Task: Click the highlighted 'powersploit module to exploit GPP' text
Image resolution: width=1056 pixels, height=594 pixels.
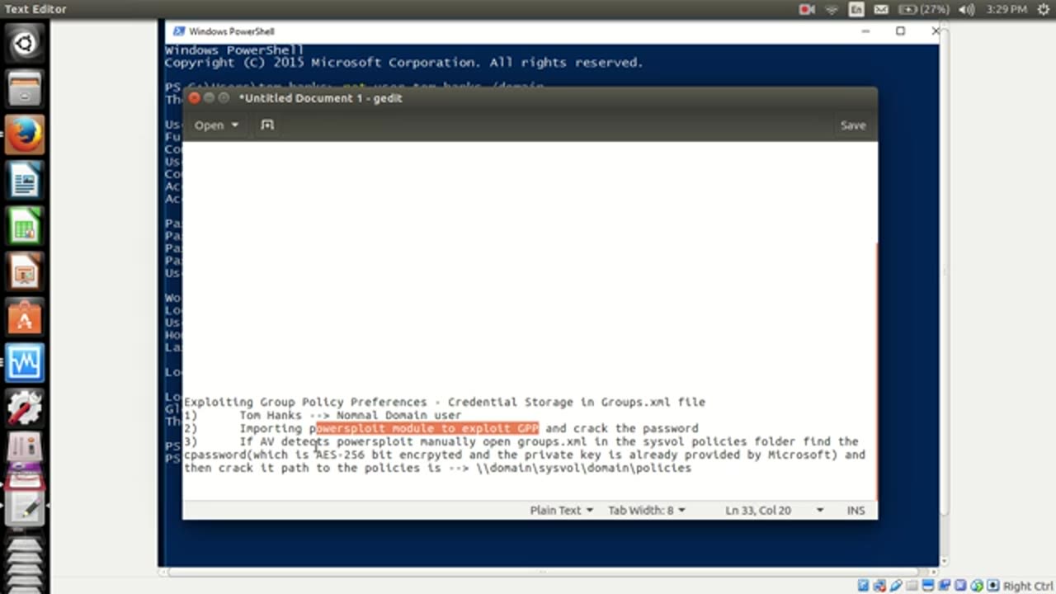Action: coord(427,428)
